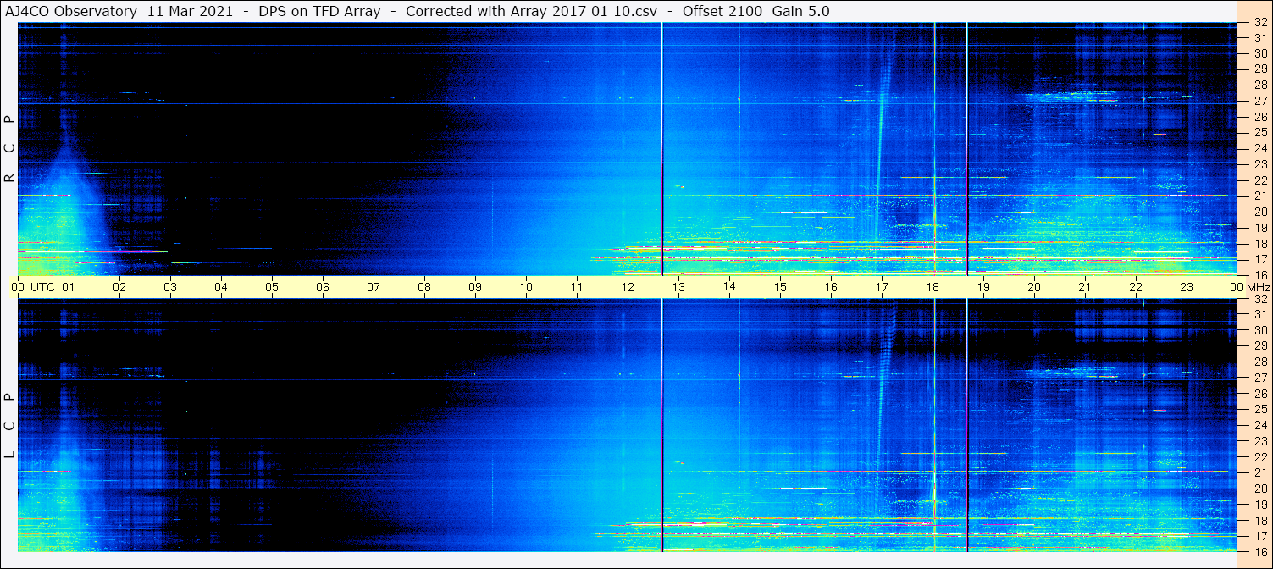Select "Corrected with Array 2017 01 10.csv" text
This screenshot has height=569, width=1273.
point(532,11)
